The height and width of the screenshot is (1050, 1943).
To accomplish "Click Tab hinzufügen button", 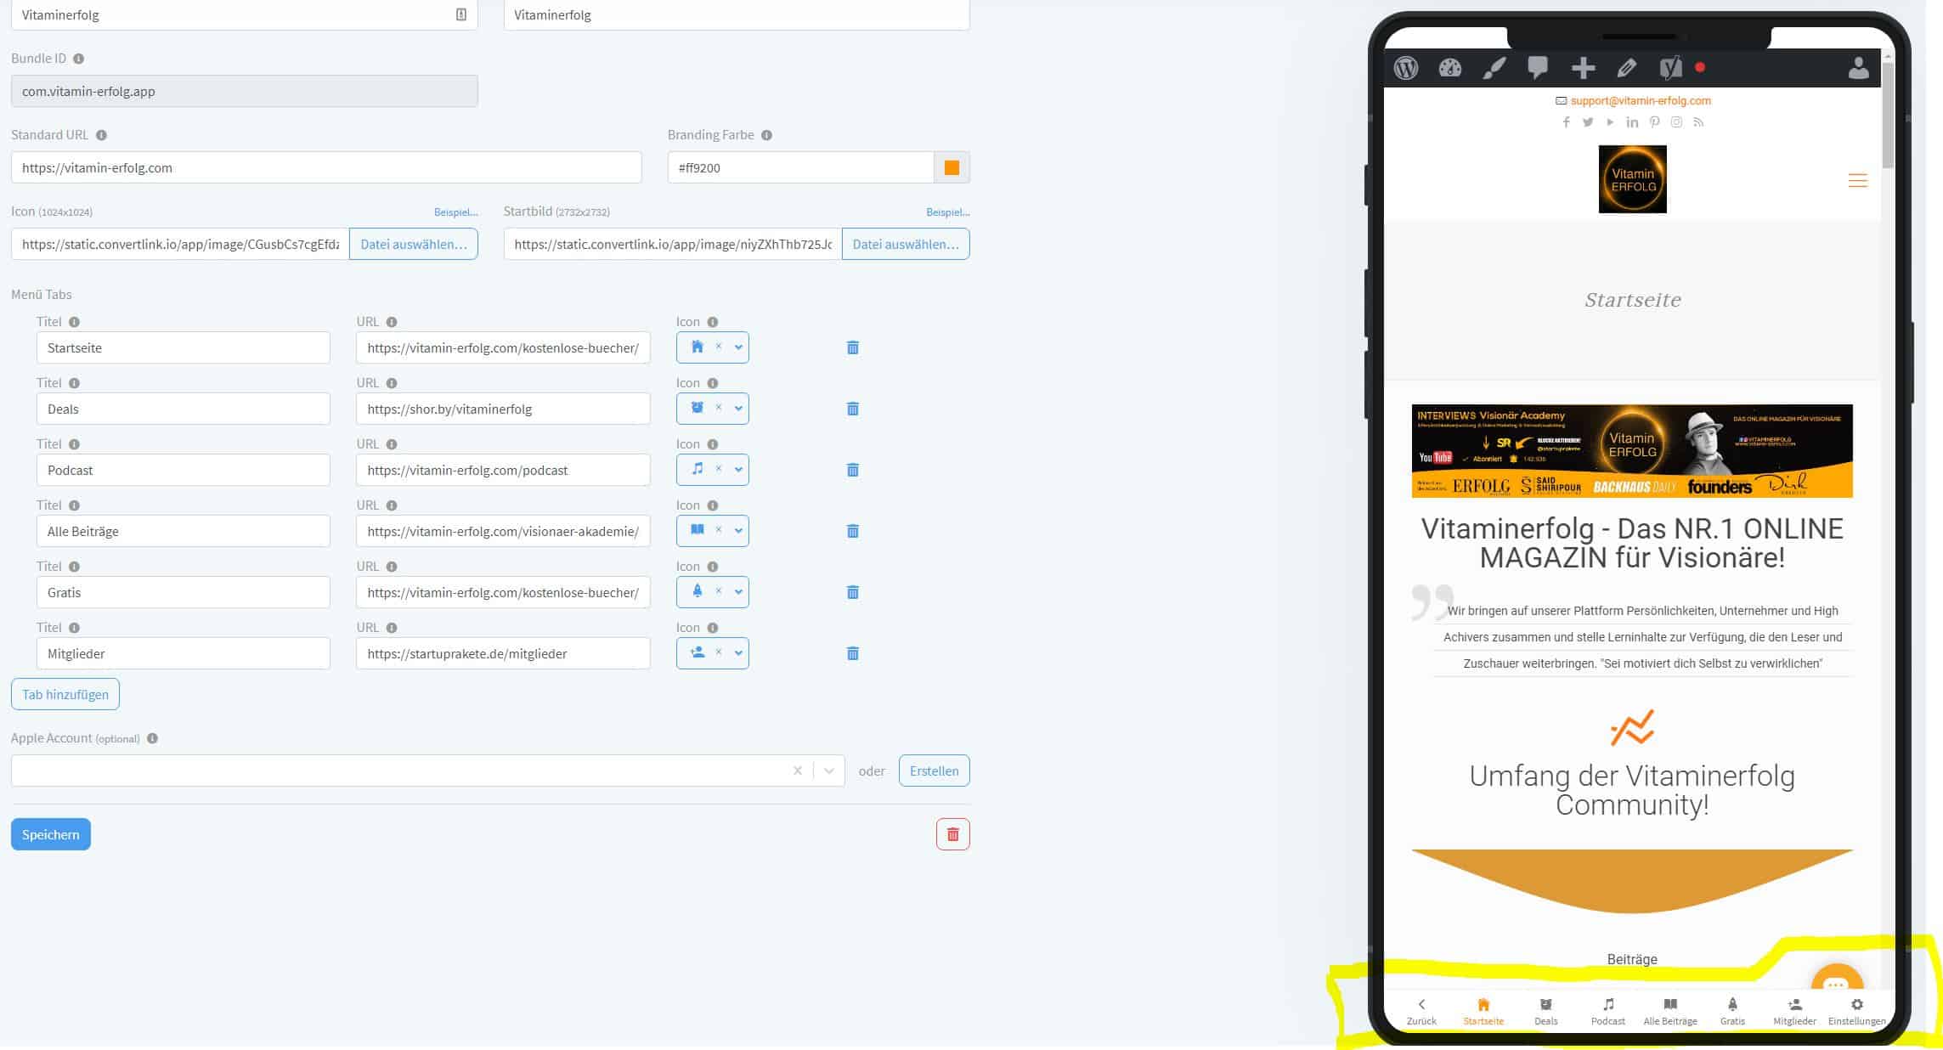I will click(x=65, y=694).
